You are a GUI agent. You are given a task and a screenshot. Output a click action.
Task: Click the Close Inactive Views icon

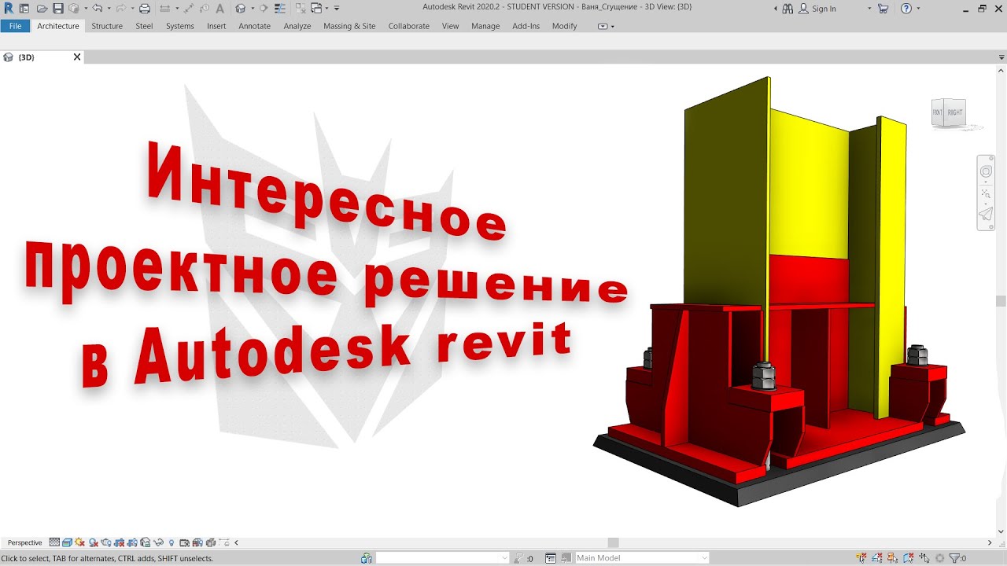click(301, 9)
